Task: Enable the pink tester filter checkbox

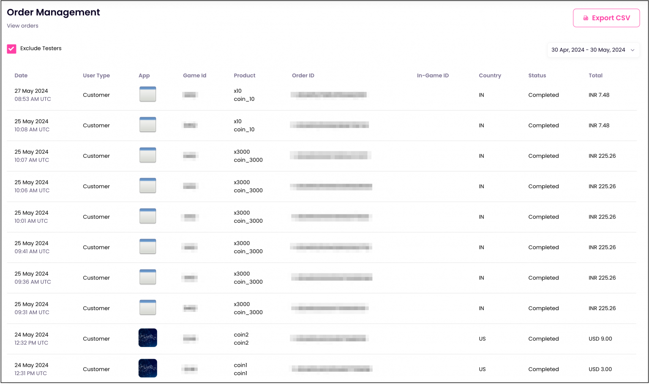Action: tap(11, 49)
